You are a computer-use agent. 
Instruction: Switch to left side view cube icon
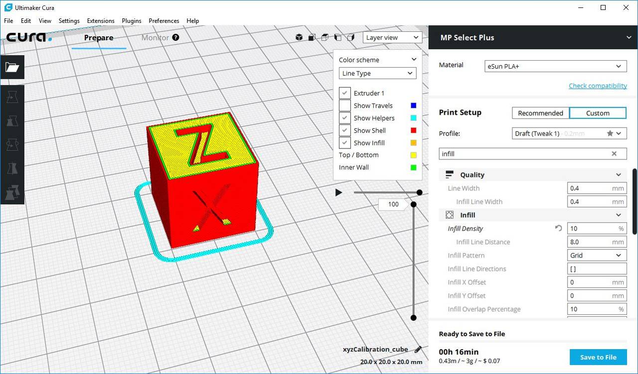tap(338, 37)
